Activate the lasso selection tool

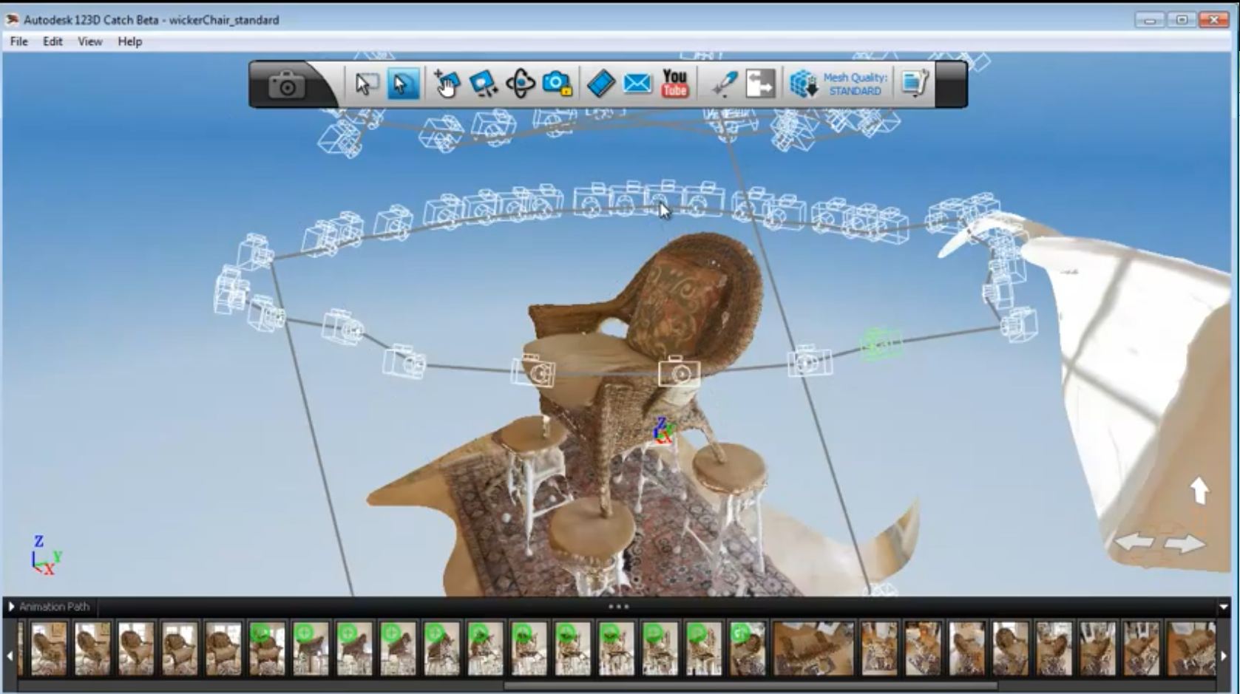click(x=402, y=84)
